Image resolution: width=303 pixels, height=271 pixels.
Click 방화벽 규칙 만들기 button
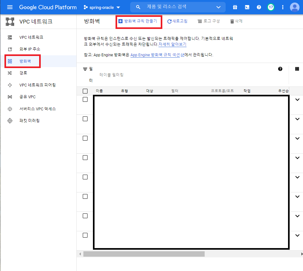138,21
